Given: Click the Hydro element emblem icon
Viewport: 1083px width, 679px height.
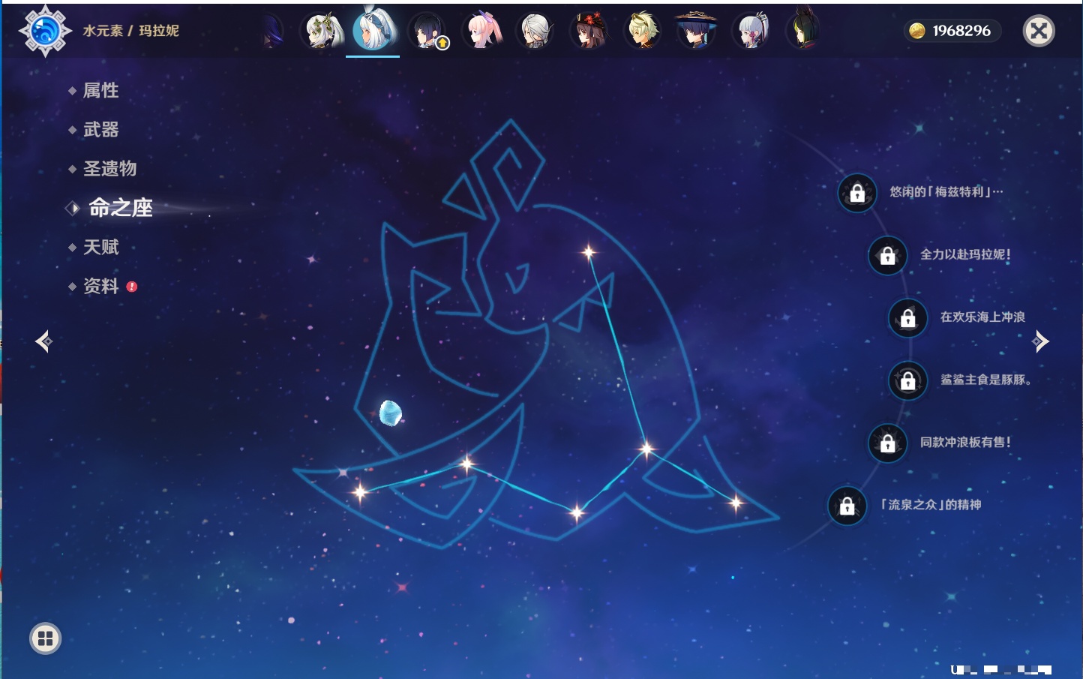Looking at the screenshot, I should coord(45,31).
